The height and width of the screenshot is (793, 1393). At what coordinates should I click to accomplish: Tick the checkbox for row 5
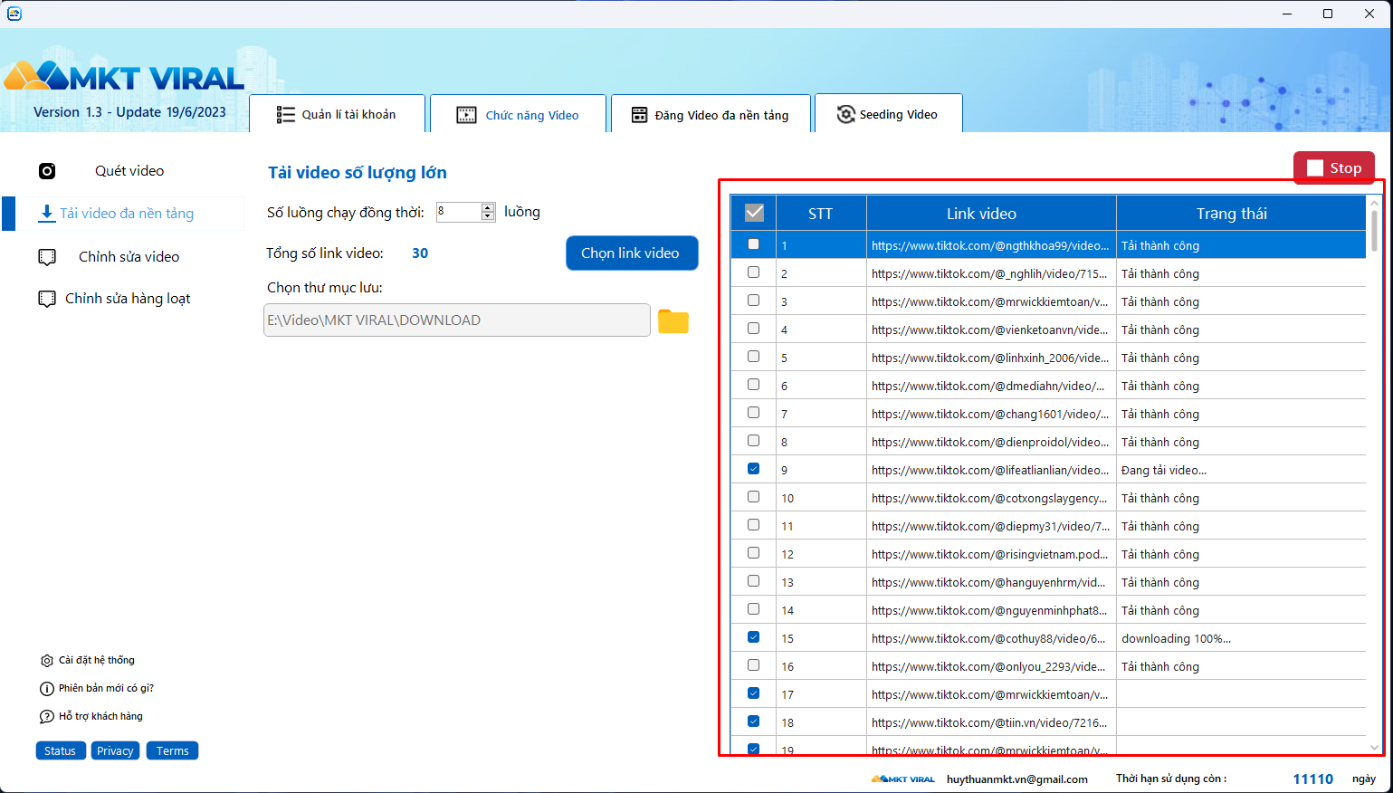pyautogui.click(x=753, y=357)
